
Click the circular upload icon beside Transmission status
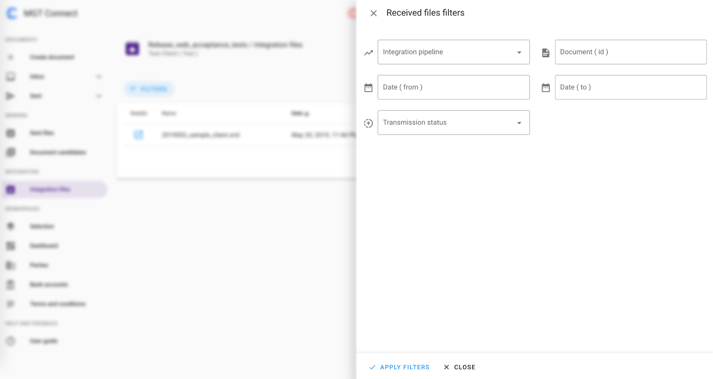(x=368, y=123)
